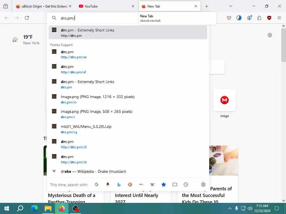Image resolution: width=286 pixels, height=214 pixels.
Task: Launch Microsoft Edge from the taskbar
Action: 34,208
